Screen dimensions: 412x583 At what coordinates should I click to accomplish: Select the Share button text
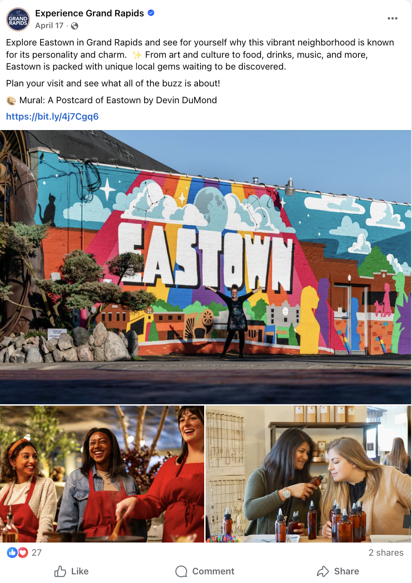[x=347, y=571]
